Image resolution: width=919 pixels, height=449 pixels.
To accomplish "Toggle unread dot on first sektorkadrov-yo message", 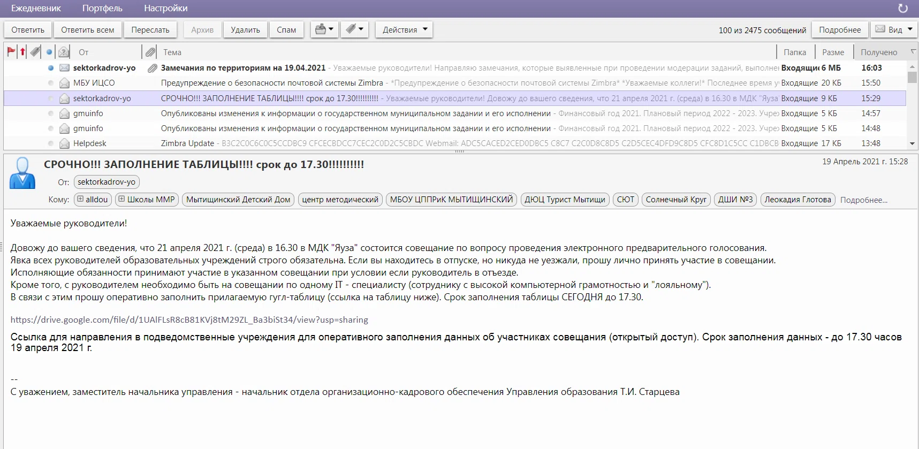I will (50, 68).
